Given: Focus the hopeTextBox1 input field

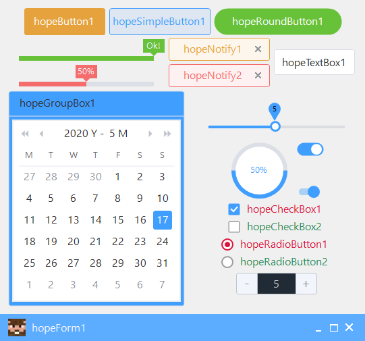Looking at the screenshot, I should (314, 62).
